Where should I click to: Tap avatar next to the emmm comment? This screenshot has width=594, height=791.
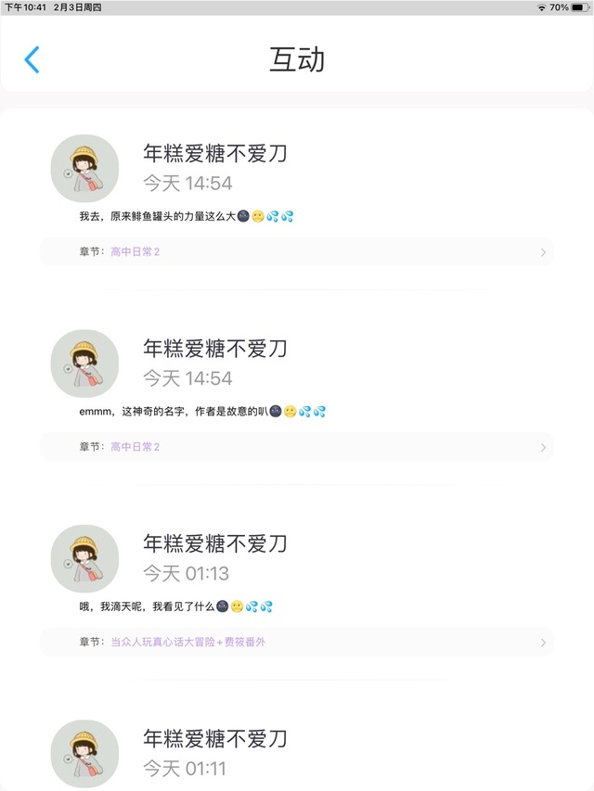(84, 364)
